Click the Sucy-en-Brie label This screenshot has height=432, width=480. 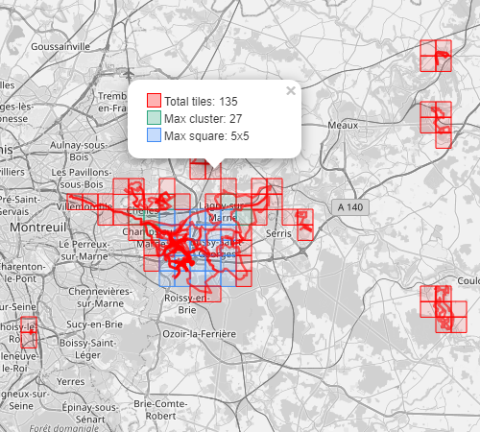click(94, 324)
